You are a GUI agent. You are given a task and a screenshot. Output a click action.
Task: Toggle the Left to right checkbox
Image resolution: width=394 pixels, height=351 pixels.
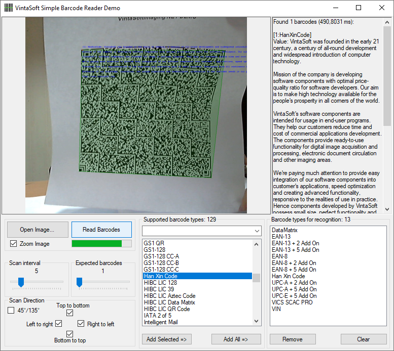[x=58, y=324]
